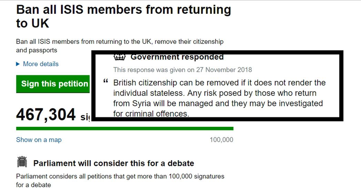Click the response date 27 November 2018
This screenshot has height=194, width=361.
pyautogui.click(x=224, y=70)
